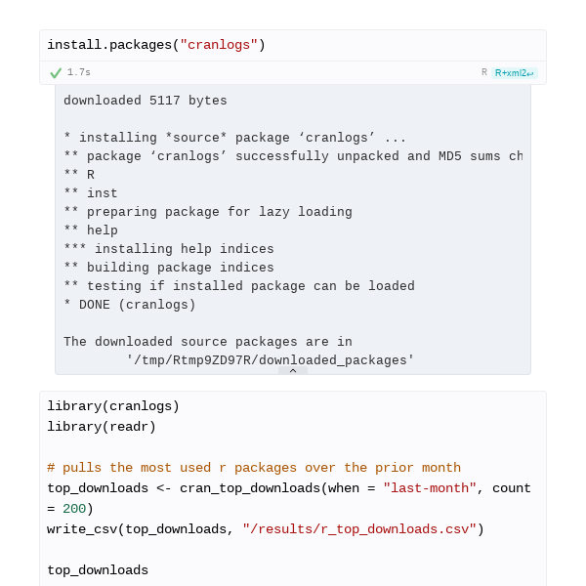Click the '* DONE (cranlogs)' output line
Image resolution: width=586 pixels, height=586 pixels.
129,305
